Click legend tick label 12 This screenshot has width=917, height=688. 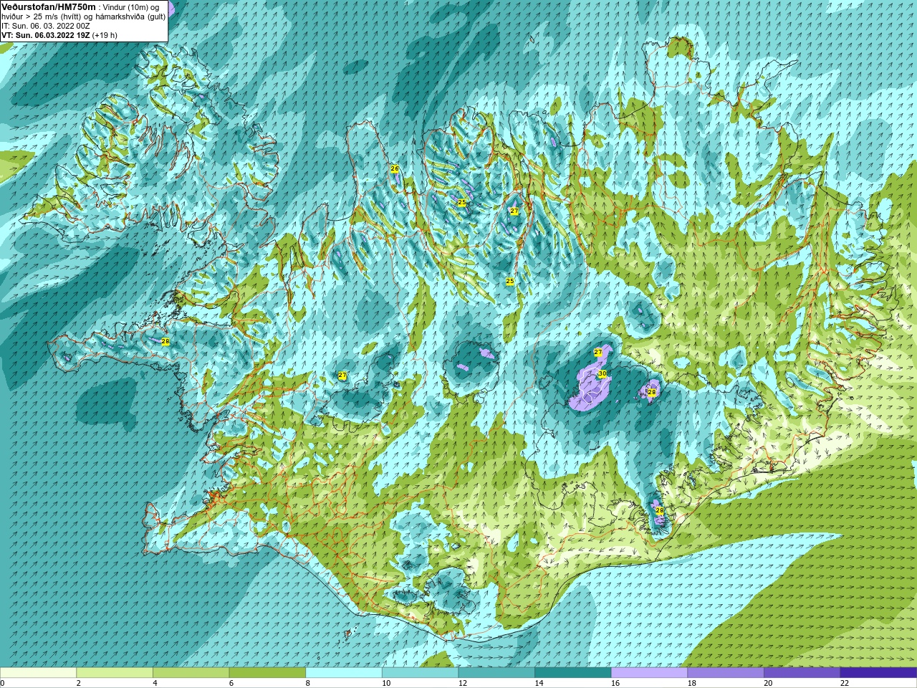coord(463,683)
